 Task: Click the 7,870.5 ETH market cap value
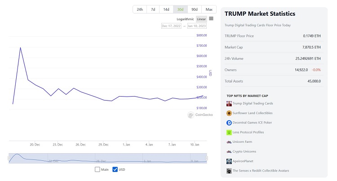[311, 47]
